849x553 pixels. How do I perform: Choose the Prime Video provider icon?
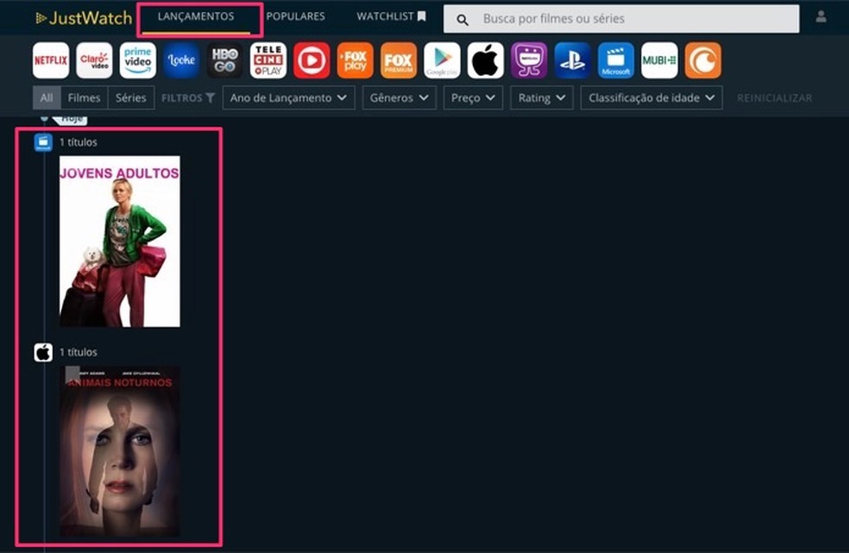(x=137, y=60)
